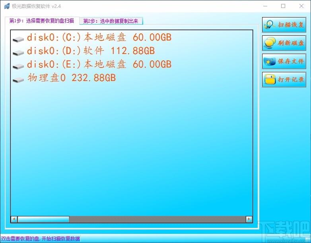Image resolution: width=311 pixels, height=243 pixels.
Task: Click the horizontal scrollbar right arrow
Action: (x=249, y=219)
